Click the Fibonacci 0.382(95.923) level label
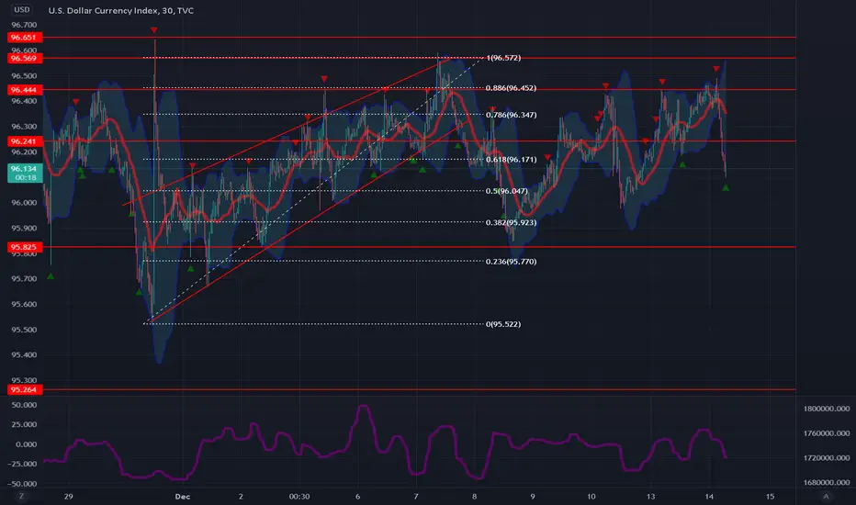Screen dimensions: 856x505 511,223
